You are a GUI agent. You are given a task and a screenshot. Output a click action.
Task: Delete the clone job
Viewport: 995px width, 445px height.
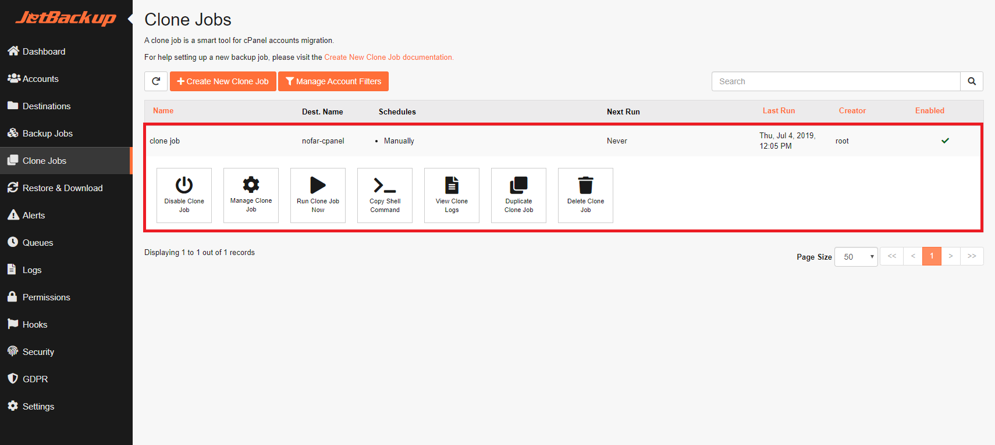[585, 195]
